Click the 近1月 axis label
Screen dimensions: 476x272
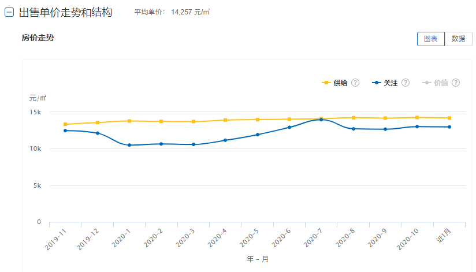point(444,236)
